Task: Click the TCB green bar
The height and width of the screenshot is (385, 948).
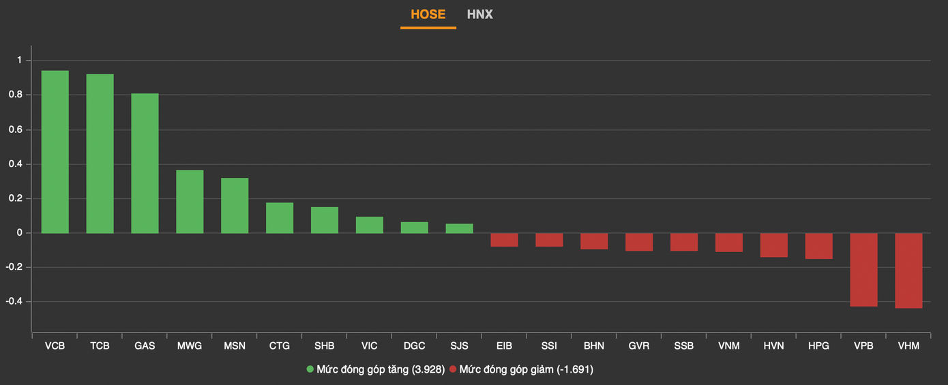Action: [100, 153]
